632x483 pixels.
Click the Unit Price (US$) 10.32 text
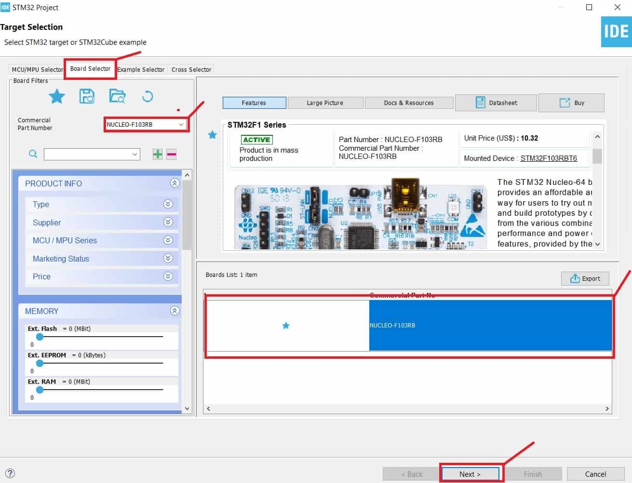(x=501, y=138)
